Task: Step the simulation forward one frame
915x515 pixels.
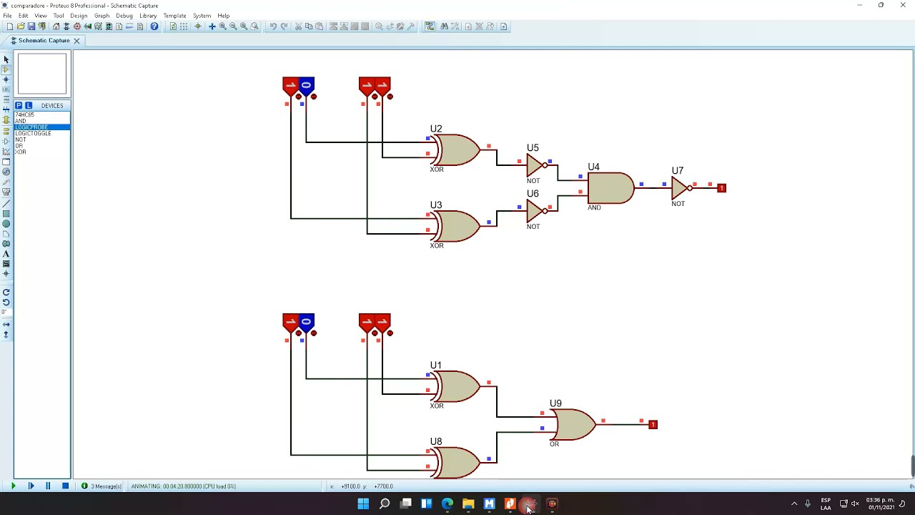Action: click(31, 486)
